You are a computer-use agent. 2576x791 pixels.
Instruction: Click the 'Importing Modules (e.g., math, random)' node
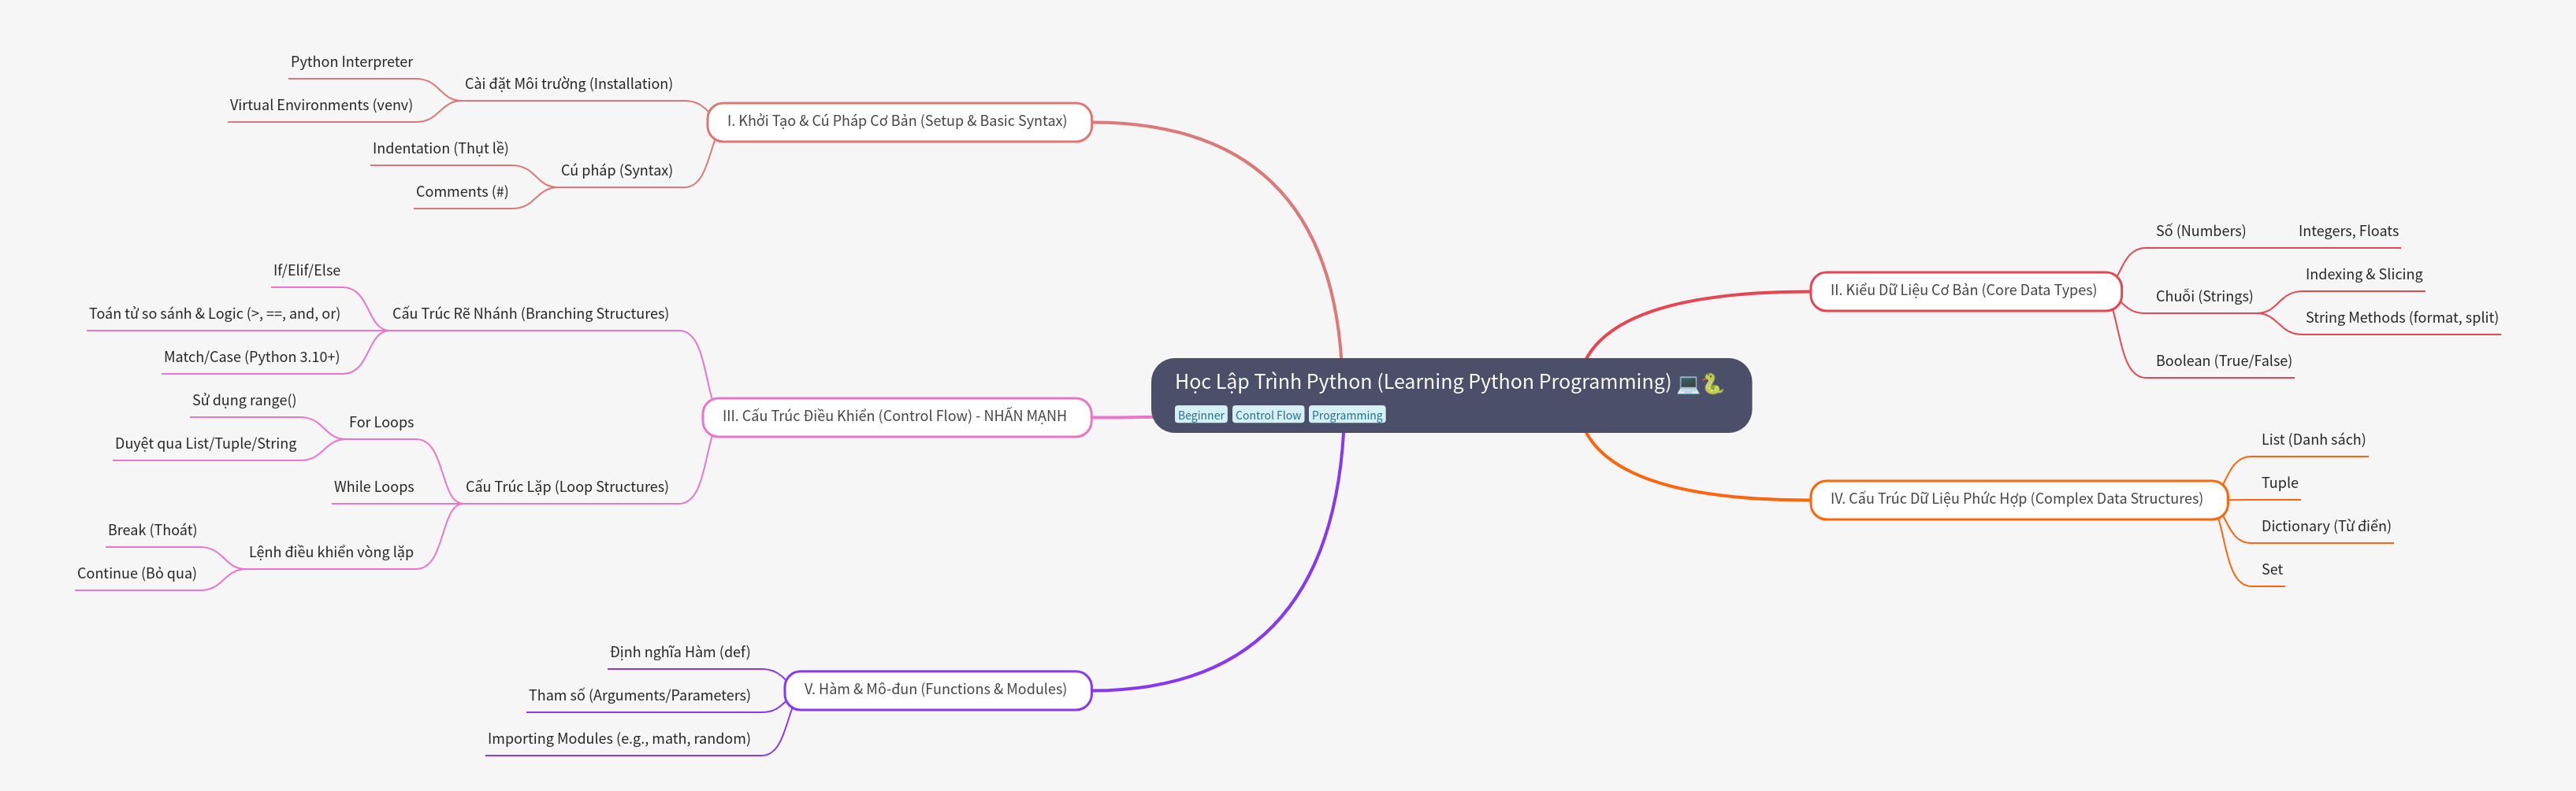click(x=618, y=738)
